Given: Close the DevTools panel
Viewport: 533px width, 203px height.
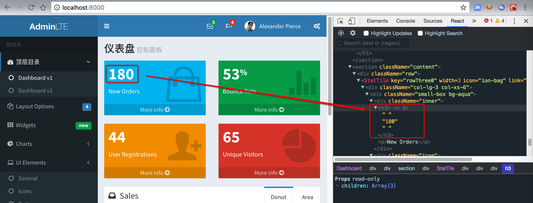Looking at the screenshot, I should click(x=526, y=21).
